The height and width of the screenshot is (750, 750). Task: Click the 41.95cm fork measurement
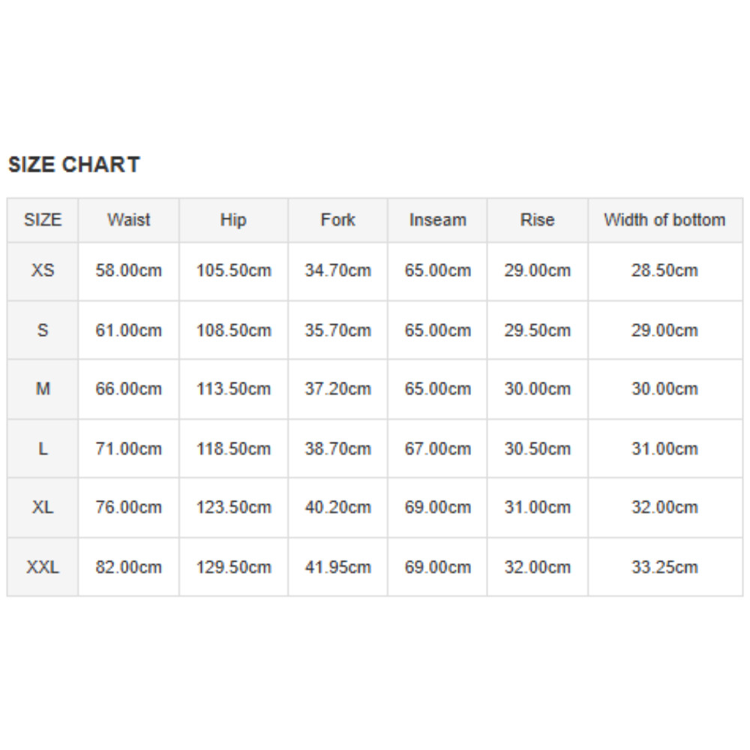337,567
